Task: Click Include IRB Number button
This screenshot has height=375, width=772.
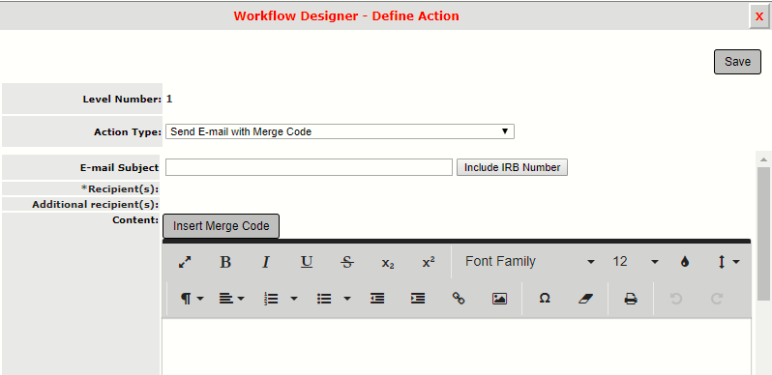Action: (512, 167)
